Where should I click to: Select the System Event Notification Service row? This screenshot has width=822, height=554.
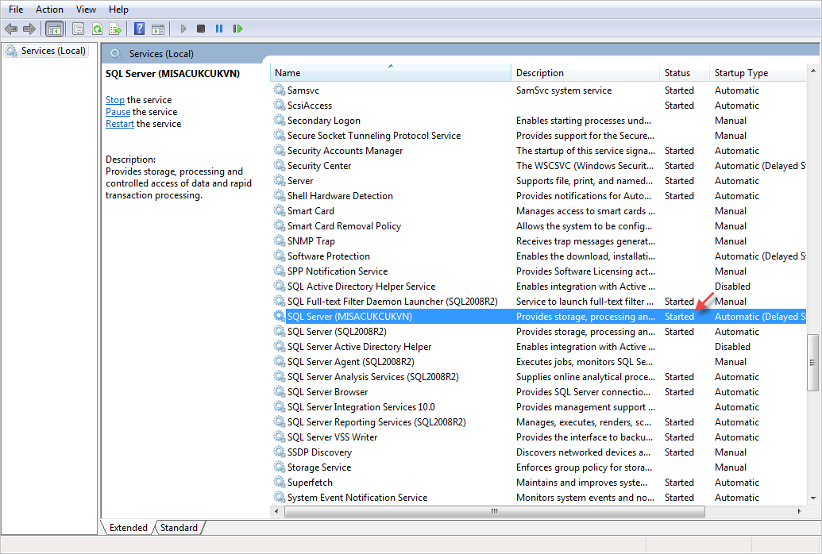tap(538, 498)
